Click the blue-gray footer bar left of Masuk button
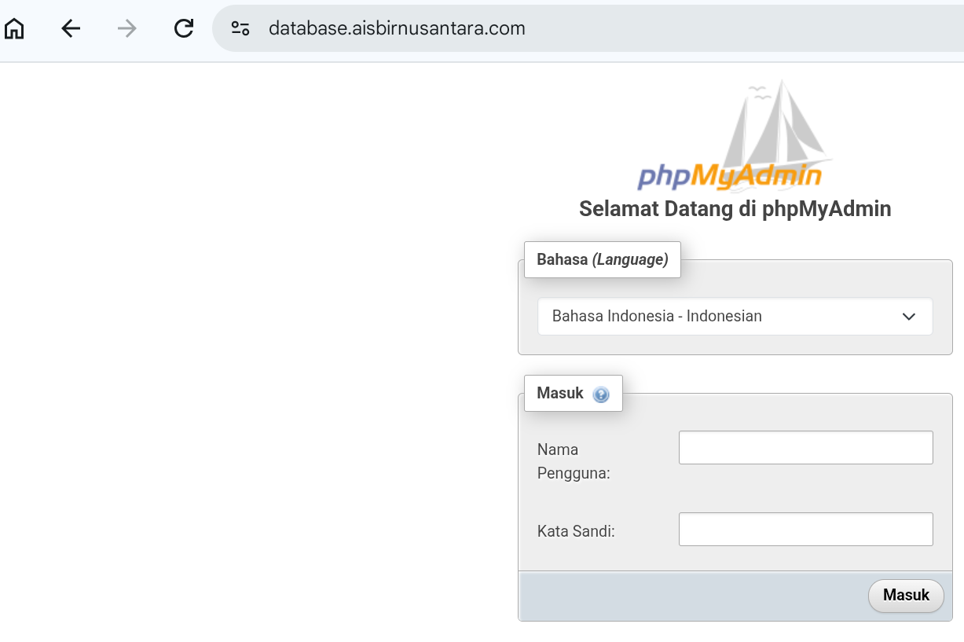 [x=691, y=596]
